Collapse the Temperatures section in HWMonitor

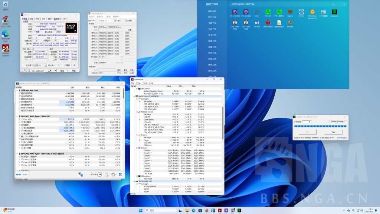pos(137,112)
